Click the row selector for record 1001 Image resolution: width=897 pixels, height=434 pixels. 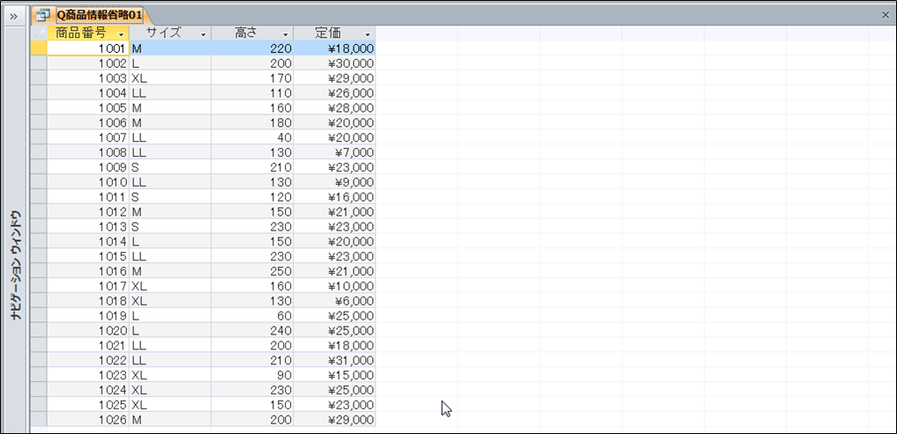point(38,48)
